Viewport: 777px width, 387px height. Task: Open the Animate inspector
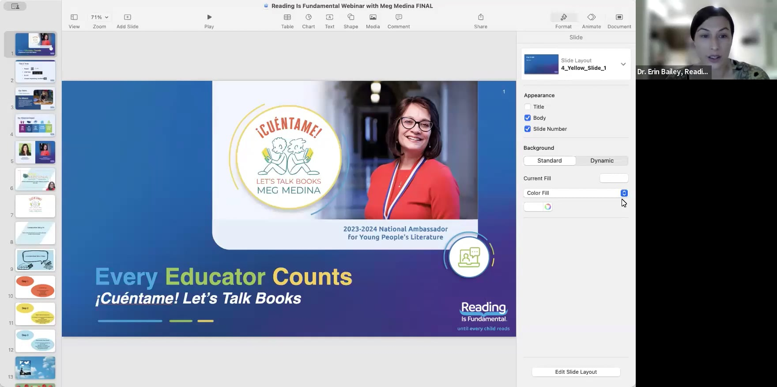pos(592,17)
